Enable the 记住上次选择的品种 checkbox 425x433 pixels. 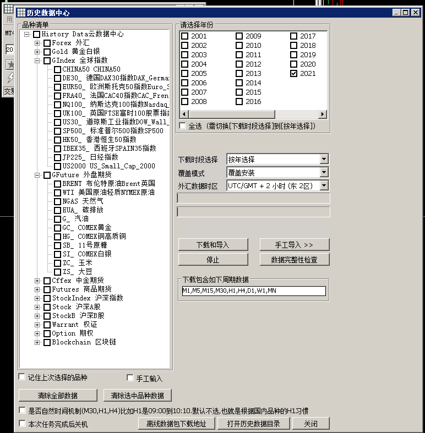[x=22, y=377]
